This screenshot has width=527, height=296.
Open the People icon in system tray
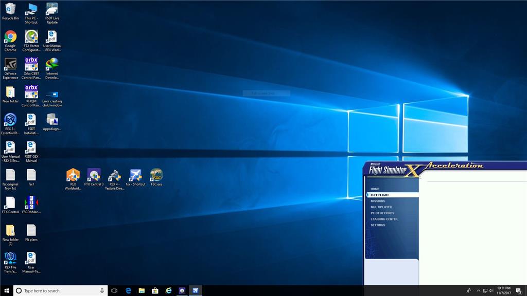click(x=468, y=291)
